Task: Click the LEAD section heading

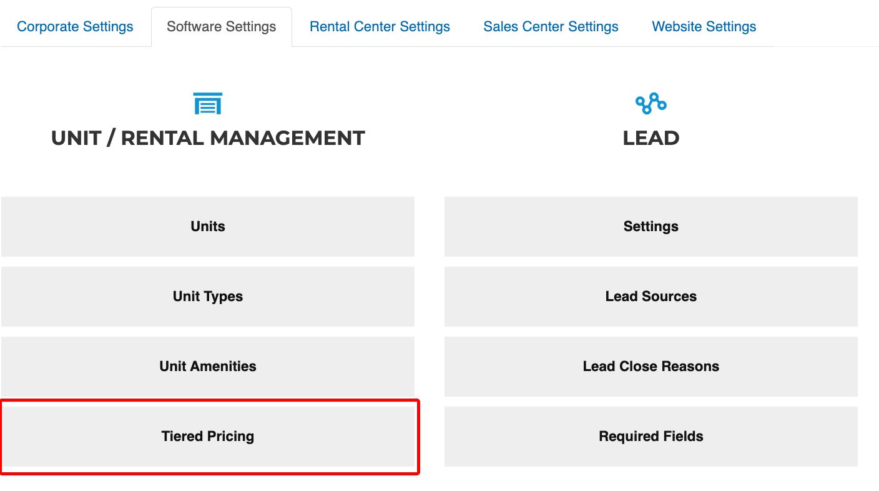Action: click(651, 138)
